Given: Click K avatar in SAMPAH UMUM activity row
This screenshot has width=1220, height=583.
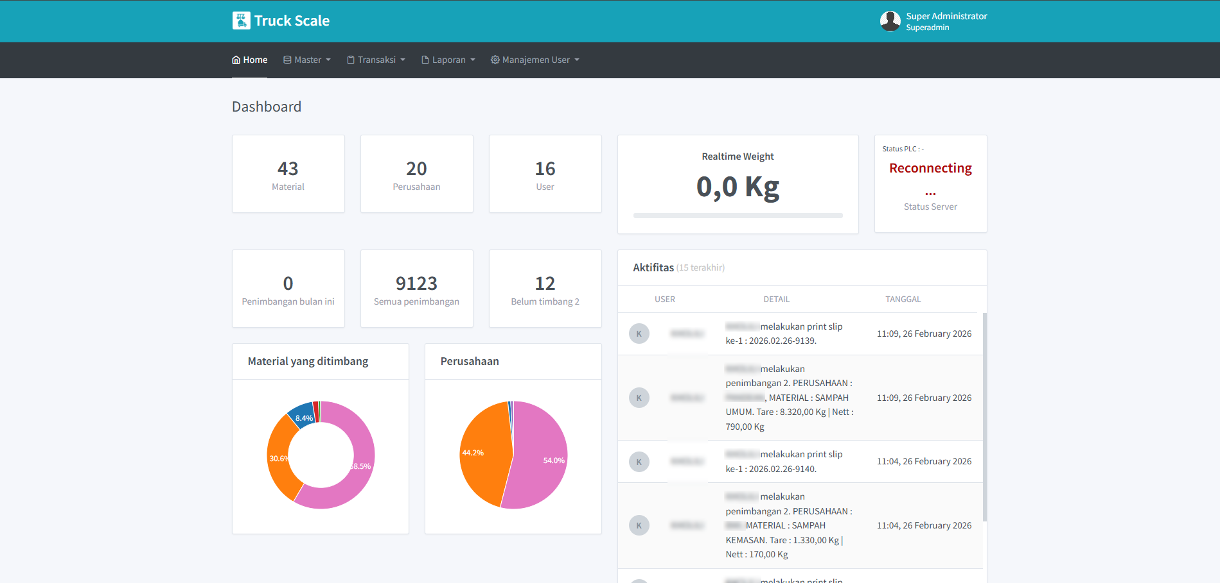Looking at the screenshot, I should click(639, 398).
